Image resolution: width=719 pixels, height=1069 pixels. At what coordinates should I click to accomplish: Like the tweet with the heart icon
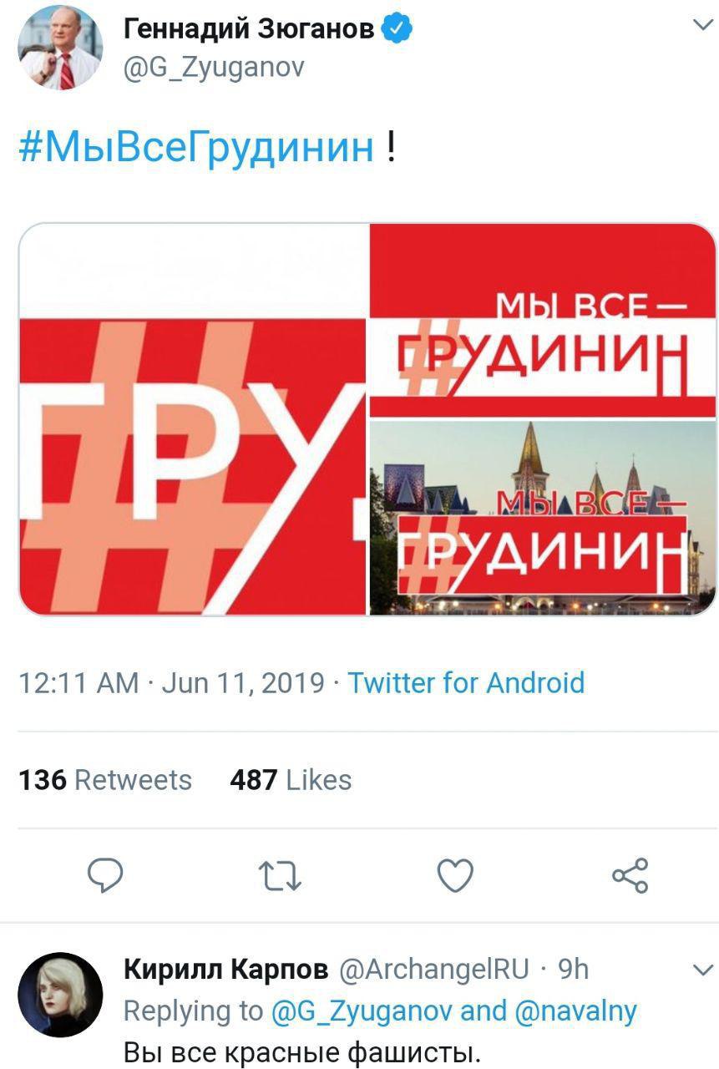[x=455, y=876]
